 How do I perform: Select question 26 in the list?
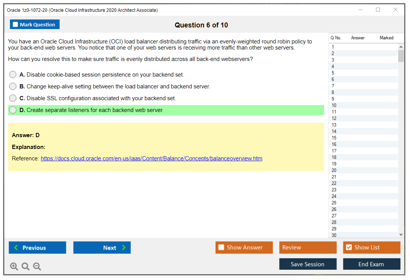coord(363,210)
